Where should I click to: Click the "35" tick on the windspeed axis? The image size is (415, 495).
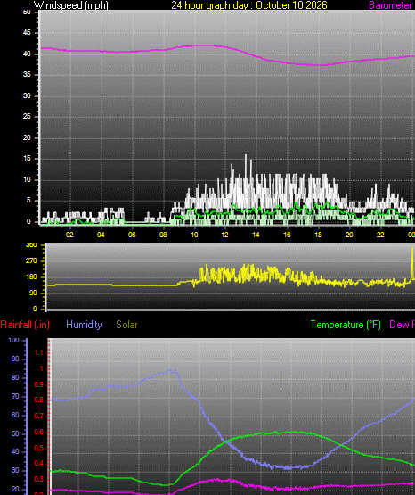click(27, 75)
